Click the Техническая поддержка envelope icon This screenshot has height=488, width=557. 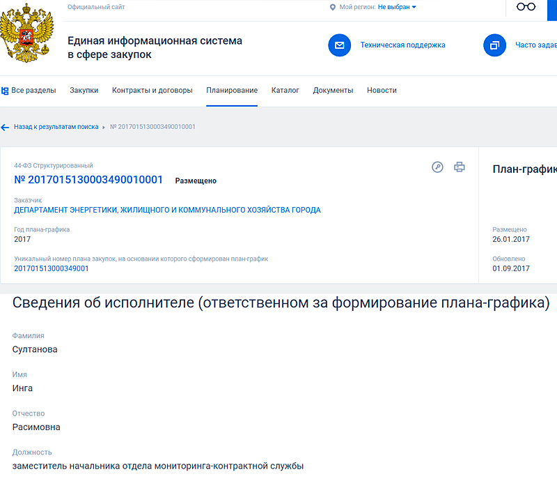340,45
